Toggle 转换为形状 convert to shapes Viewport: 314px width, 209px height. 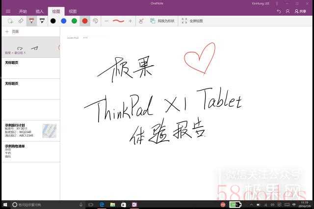[x=159, y=21]
